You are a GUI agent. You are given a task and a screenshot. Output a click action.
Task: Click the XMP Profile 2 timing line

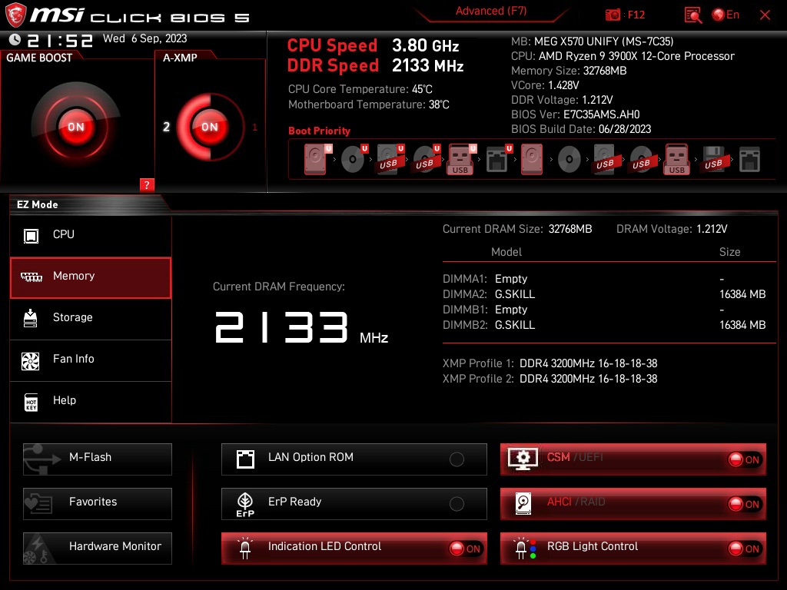[x=550, y=379]
